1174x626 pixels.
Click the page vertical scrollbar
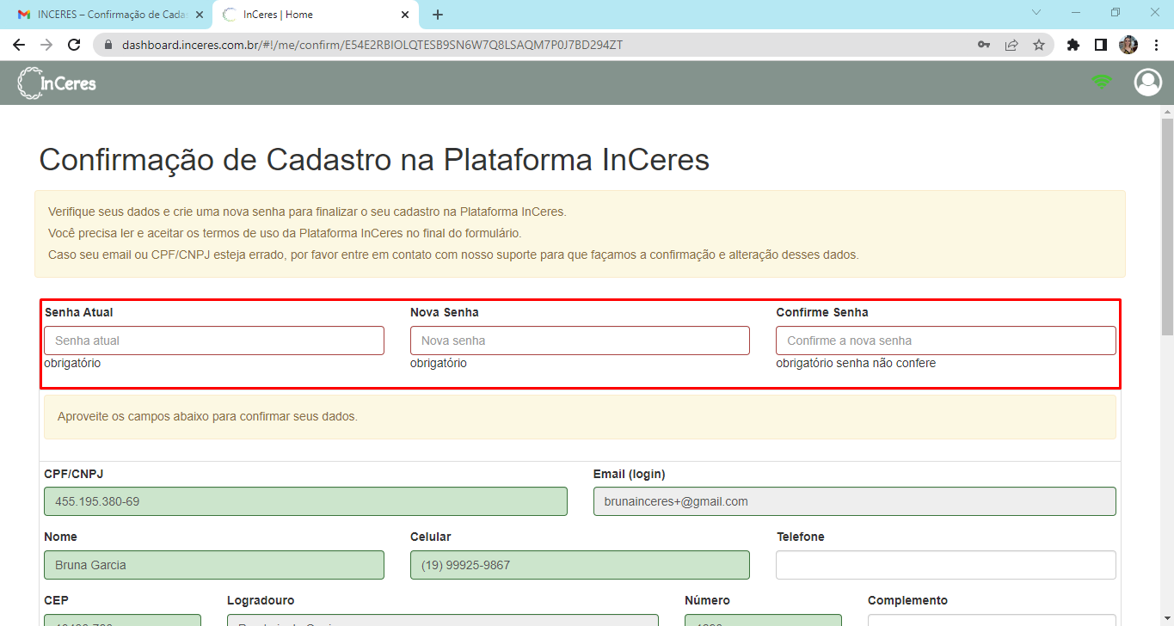coord(1167,225)
